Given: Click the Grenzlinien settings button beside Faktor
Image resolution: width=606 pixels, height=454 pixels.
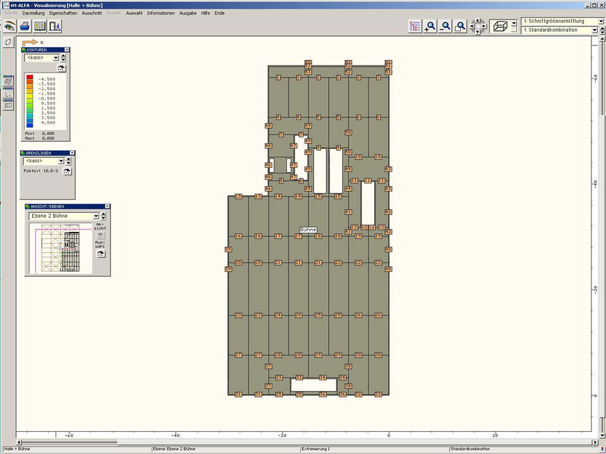Looking at the screenshot, I should tap(67, 171).
